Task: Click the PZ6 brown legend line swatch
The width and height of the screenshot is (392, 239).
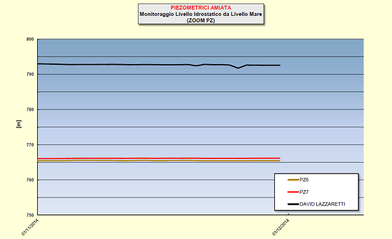Action: pos(293,180)
